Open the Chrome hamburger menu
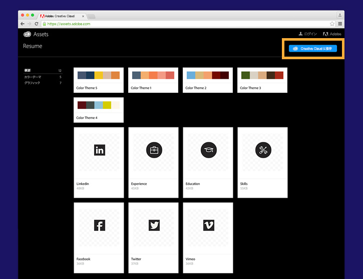The height and width of the screenshot is (279, 363). [340, 24]
